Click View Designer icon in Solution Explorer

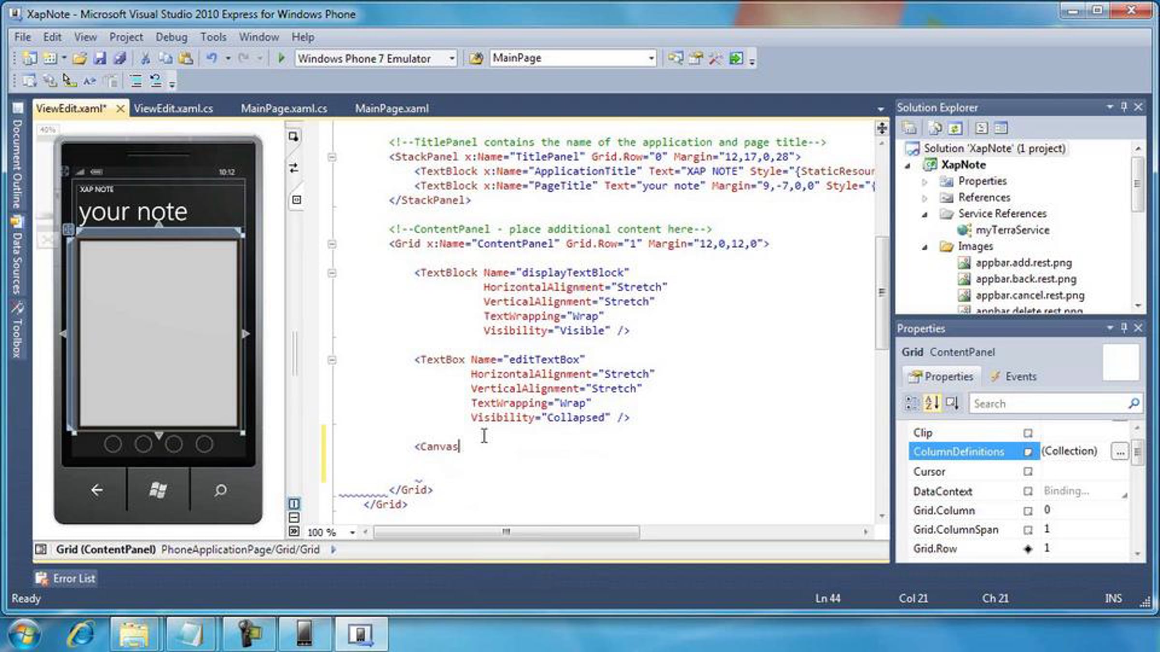click(x=1001, y=128)
